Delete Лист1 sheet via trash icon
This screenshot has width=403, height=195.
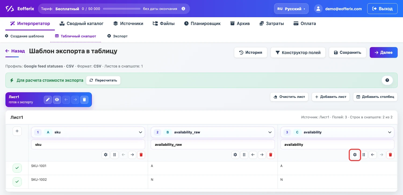coord(84,100)
